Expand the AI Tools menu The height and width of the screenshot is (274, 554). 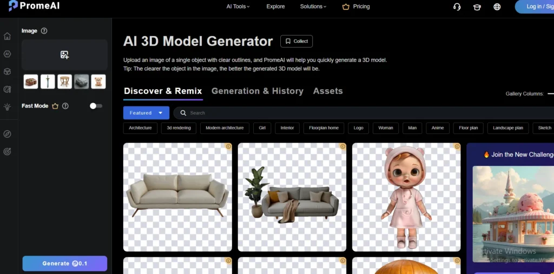[238, 6]
